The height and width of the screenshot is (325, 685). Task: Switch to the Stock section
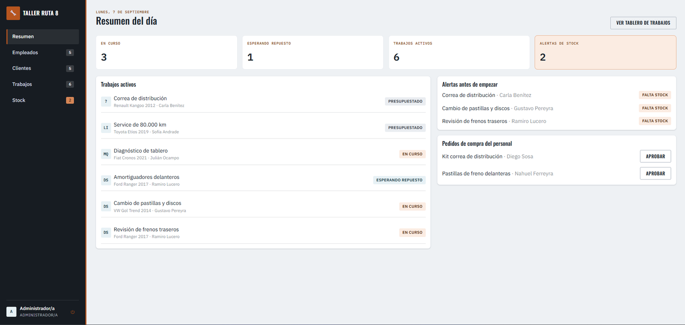43,100
